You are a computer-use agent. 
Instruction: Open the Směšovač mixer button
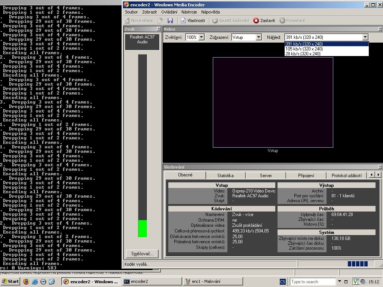[x=142, y=254]
